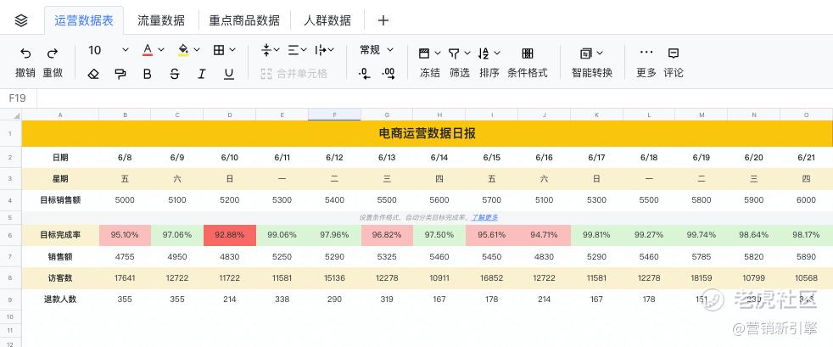Viewport: 833px width, 347px height.
Task: Click the 目标销售额 row label
Action: coord(60,200)
